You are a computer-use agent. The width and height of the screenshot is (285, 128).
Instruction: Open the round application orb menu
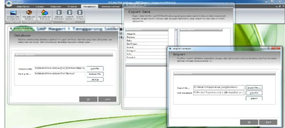9,3
